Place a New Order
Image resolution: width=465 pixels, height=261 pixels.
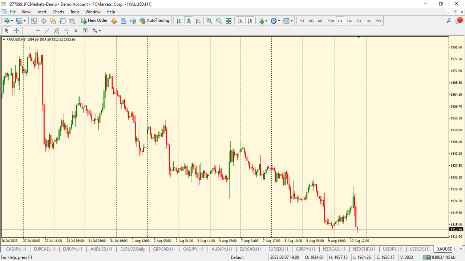[94, 21]
